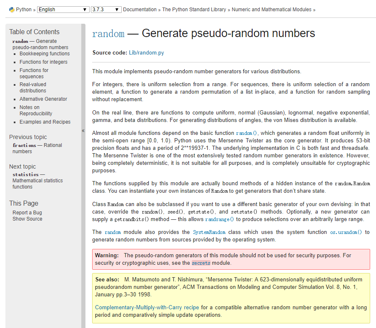Viewport: 376px width, 328px height.
Task: Click the Python logo icon
Action: tap(12, 9)
